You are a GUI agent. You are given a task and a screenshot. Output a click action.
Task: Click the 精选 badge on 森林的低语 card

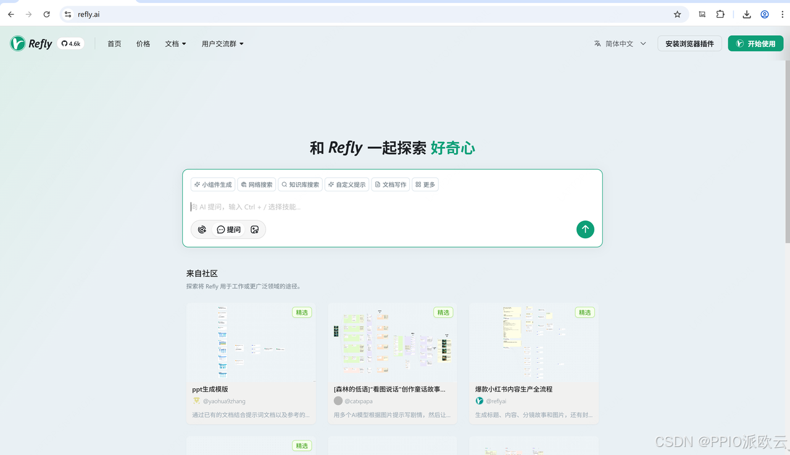pyautogui.click(x=443, y=312)
